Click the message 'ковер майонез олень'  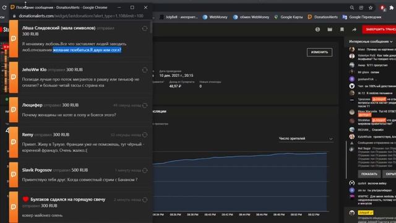point(42,216)
